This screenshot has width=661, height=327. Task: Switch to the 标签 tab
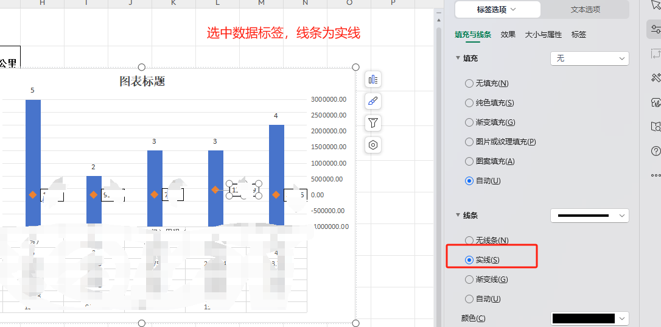pos(579,35)
